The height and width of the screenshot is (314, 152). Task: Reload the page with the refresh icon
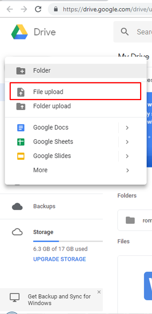38,9
